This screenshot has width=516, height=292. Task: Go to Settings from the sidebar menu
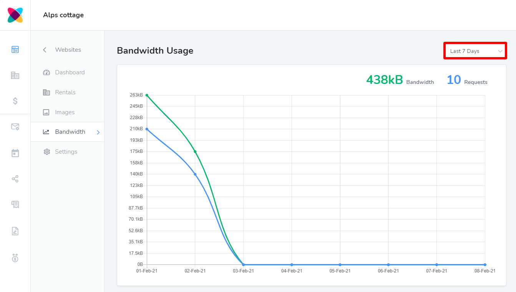point(65,151)
